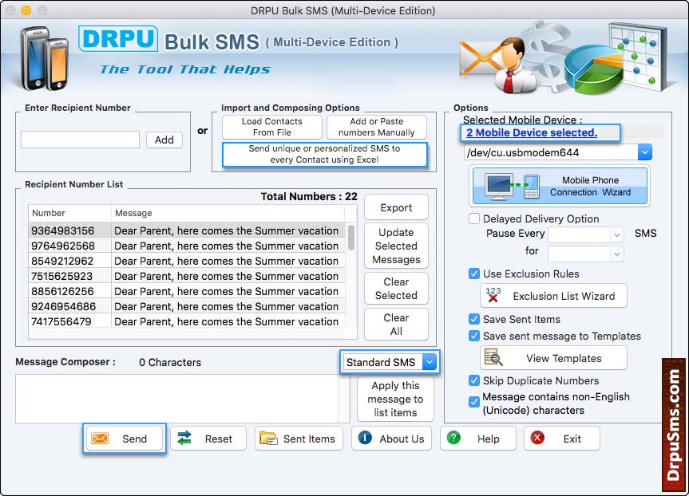Click the Send envelope icon

click(x=100, y=438)
